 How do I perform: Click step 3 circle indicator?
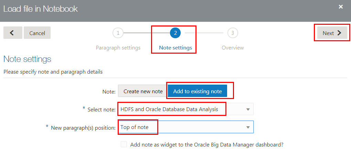(x=233, y=33)
